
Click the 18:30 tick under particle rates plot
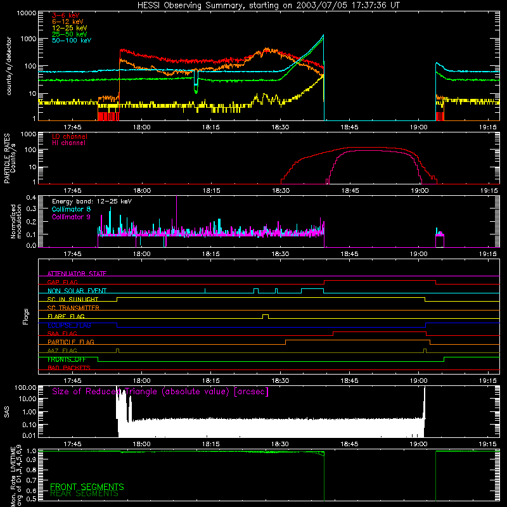click(x=281, y=191)
